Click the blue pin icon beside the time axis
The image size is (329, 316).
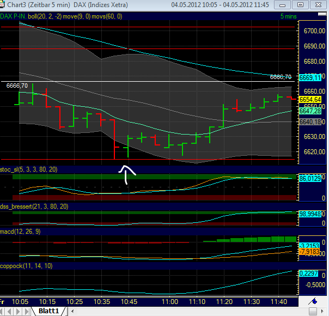click(313, 301)
